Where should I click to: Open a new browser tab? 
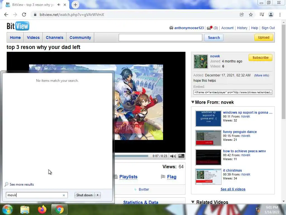tap(75, 5)
